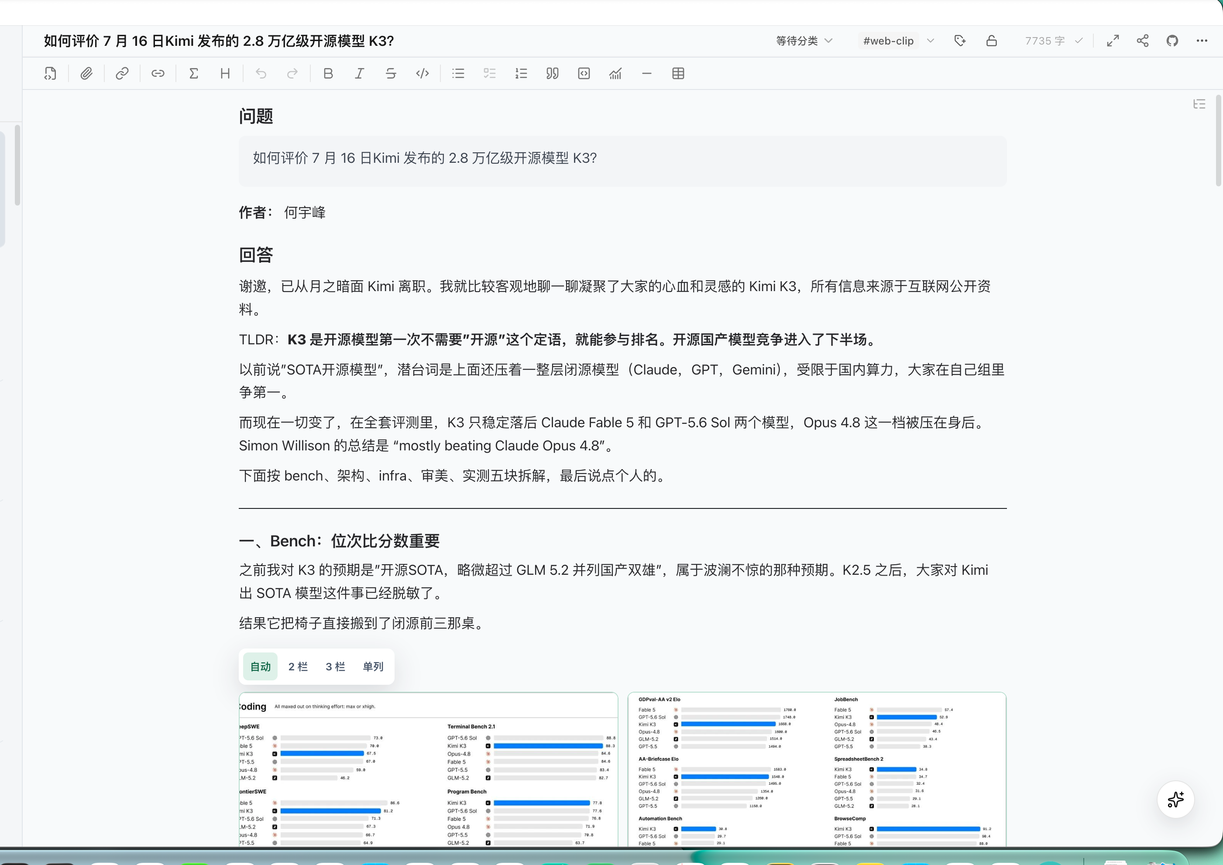
Task: Insert a horizontal divider line
Action: pos(647,73)
